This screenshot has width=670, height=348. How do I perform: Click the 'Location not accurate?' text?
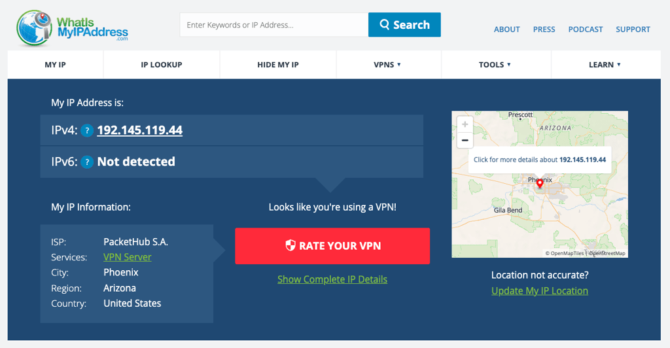540,275
